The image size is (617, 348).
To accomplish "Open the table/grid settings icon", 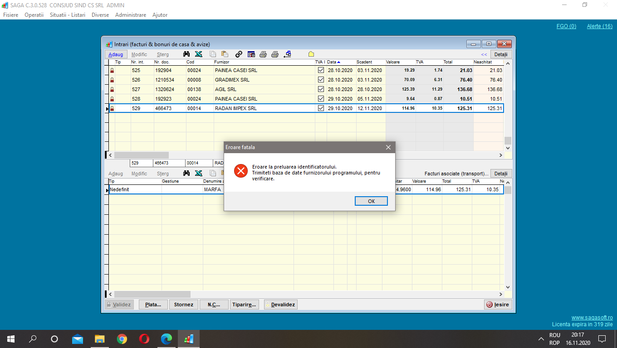I will pyautogui.click(x=251, y=54).
